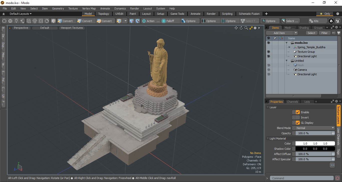Click the Unreal Engine icon
Viewport: 342px width, 182px height.
337,21
